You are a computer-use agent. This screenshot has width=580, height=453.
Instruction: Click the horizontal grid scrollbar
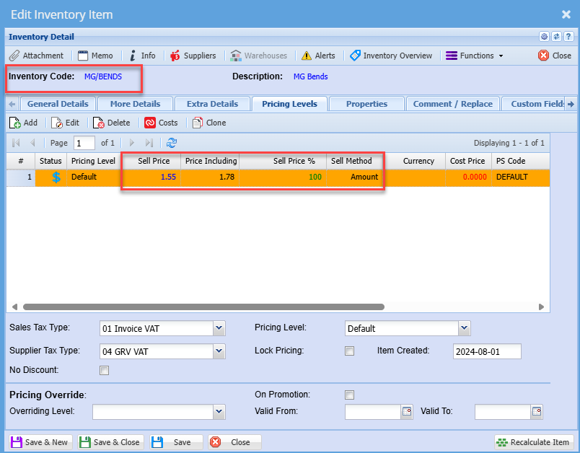[202, 307]
